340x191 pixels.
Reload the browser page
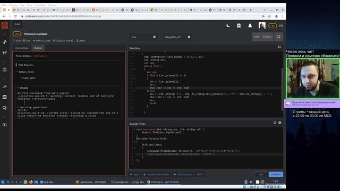click(15, 16)
